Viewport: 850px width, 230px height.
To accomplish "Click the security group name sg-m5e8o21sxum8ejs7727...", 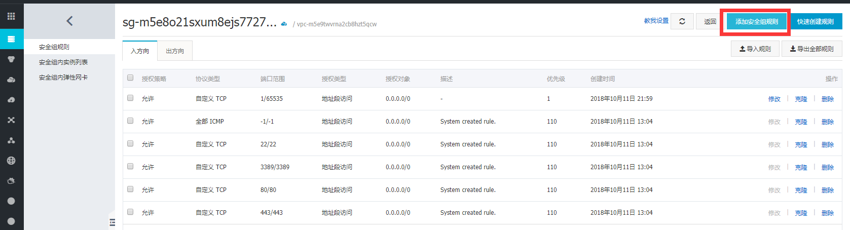I will click(x=200, y=22).
